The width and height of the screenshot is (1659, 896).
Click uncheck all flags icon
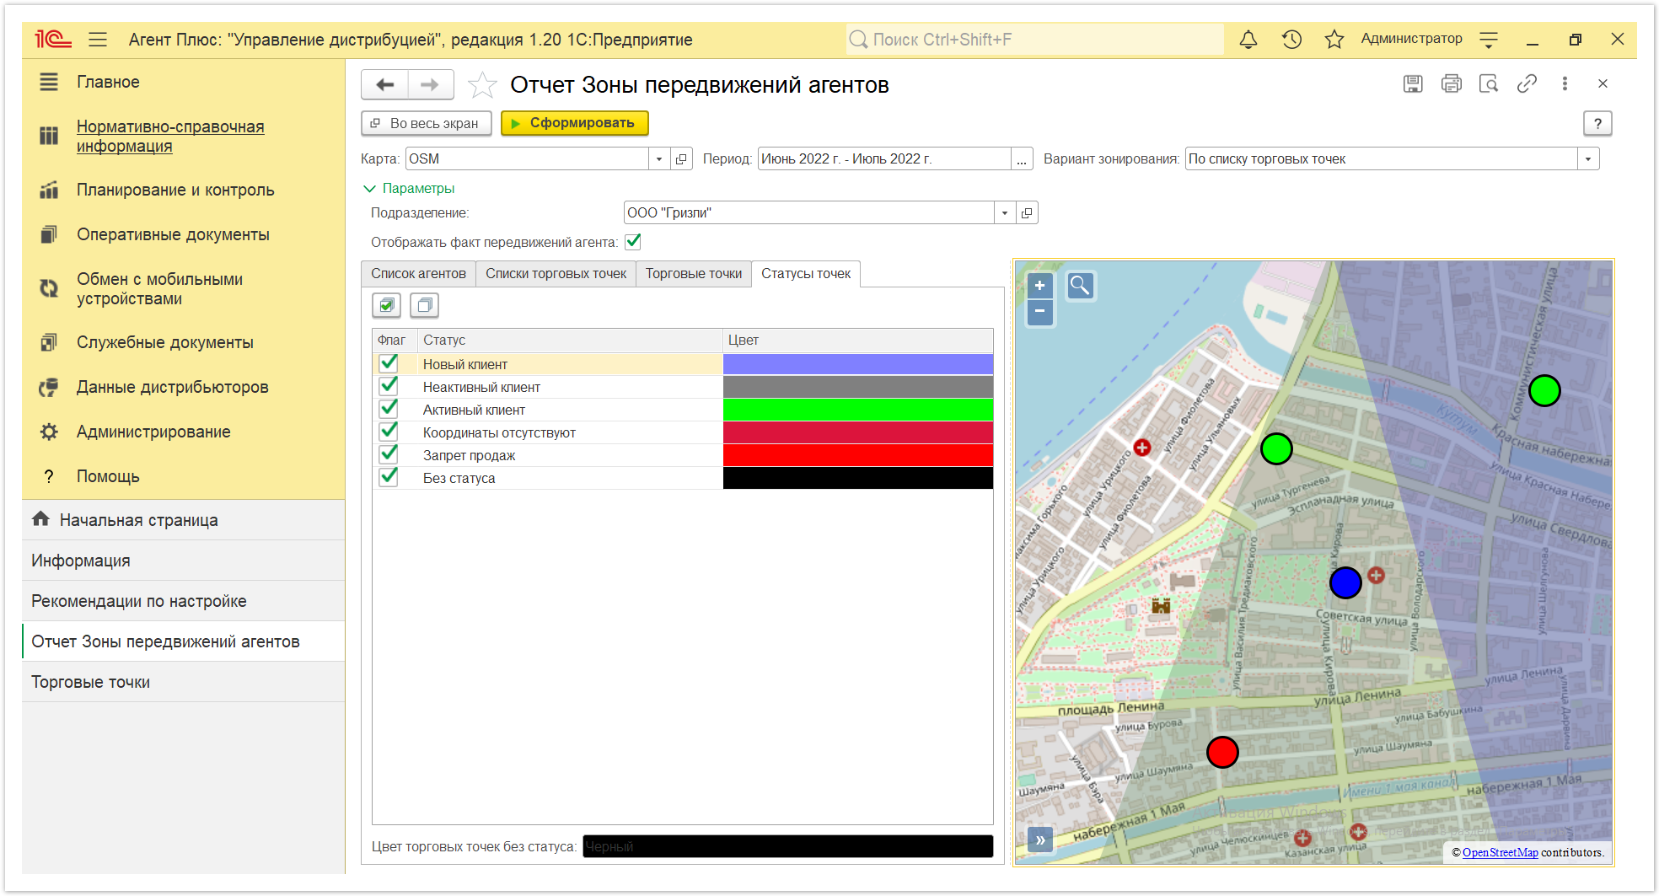pos(425,305)
